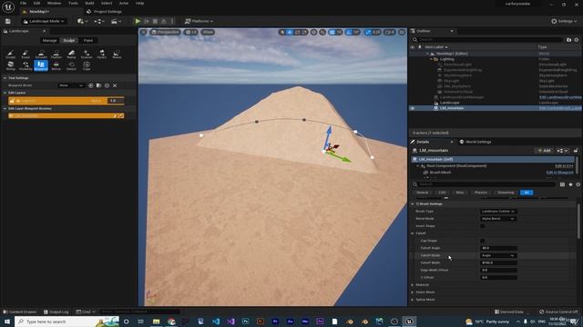The image size is (583, 327).
Task: Add new folder icon in Outliner
Action: coord(568,40)
